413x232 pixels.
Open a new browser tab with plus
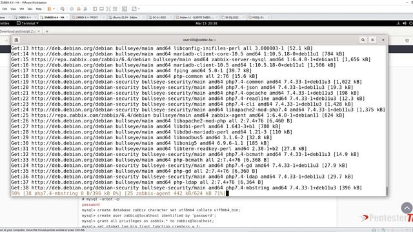(x=47, y=32)
